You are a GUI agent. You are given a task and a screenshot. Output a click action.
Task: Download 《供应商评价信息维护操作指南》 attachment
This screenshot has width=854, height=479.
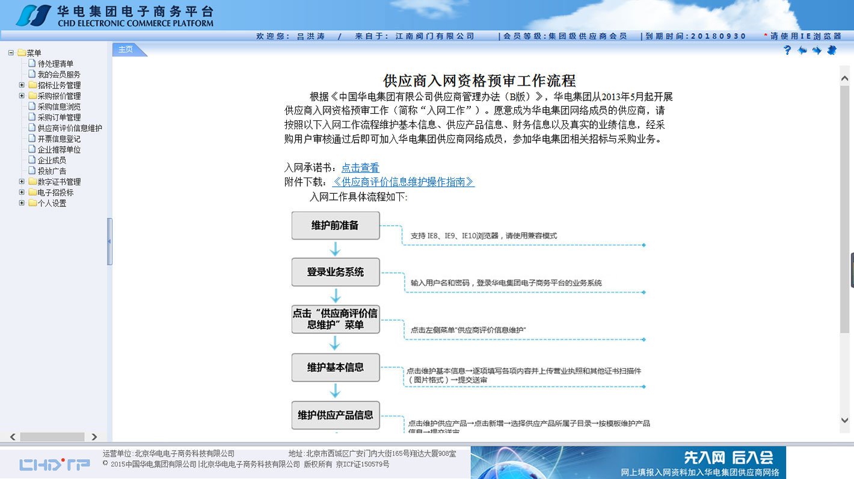[x=403, y=182]
